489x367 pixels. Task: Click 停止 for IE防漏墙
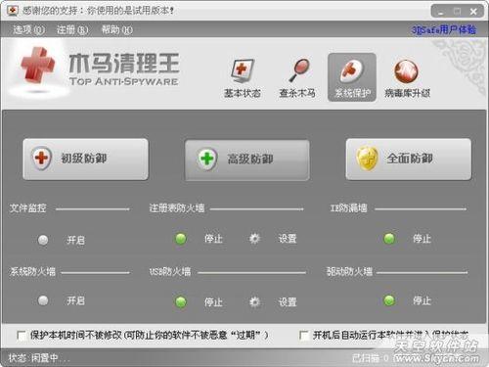(x=422, y=239)
